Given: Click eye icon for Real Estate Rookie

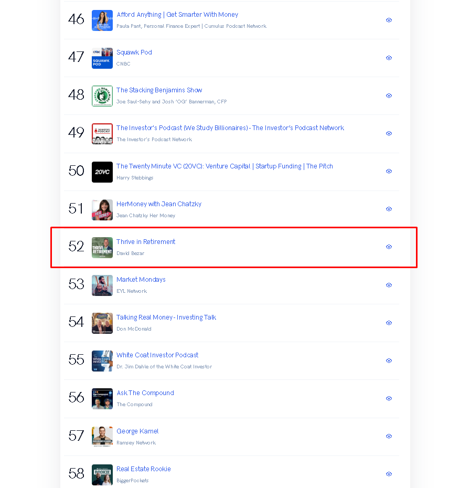Looking at the screenshot, I should click(x=389, y=474).
